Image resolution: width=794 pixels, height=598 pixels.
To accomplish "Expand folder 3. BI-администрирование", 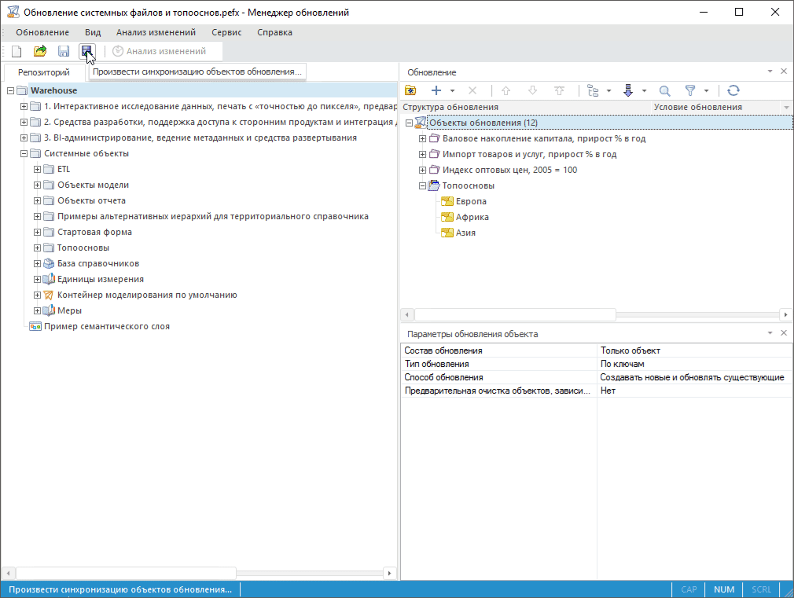I will [x=24, y=138].
